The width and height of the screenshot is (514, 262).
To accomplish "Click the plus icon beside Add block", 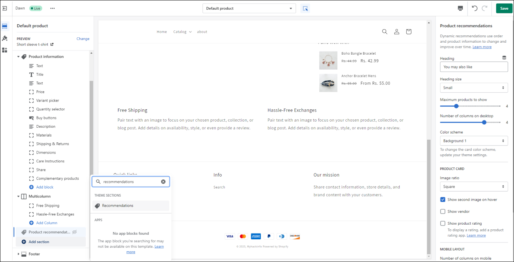I will (32, 187).
